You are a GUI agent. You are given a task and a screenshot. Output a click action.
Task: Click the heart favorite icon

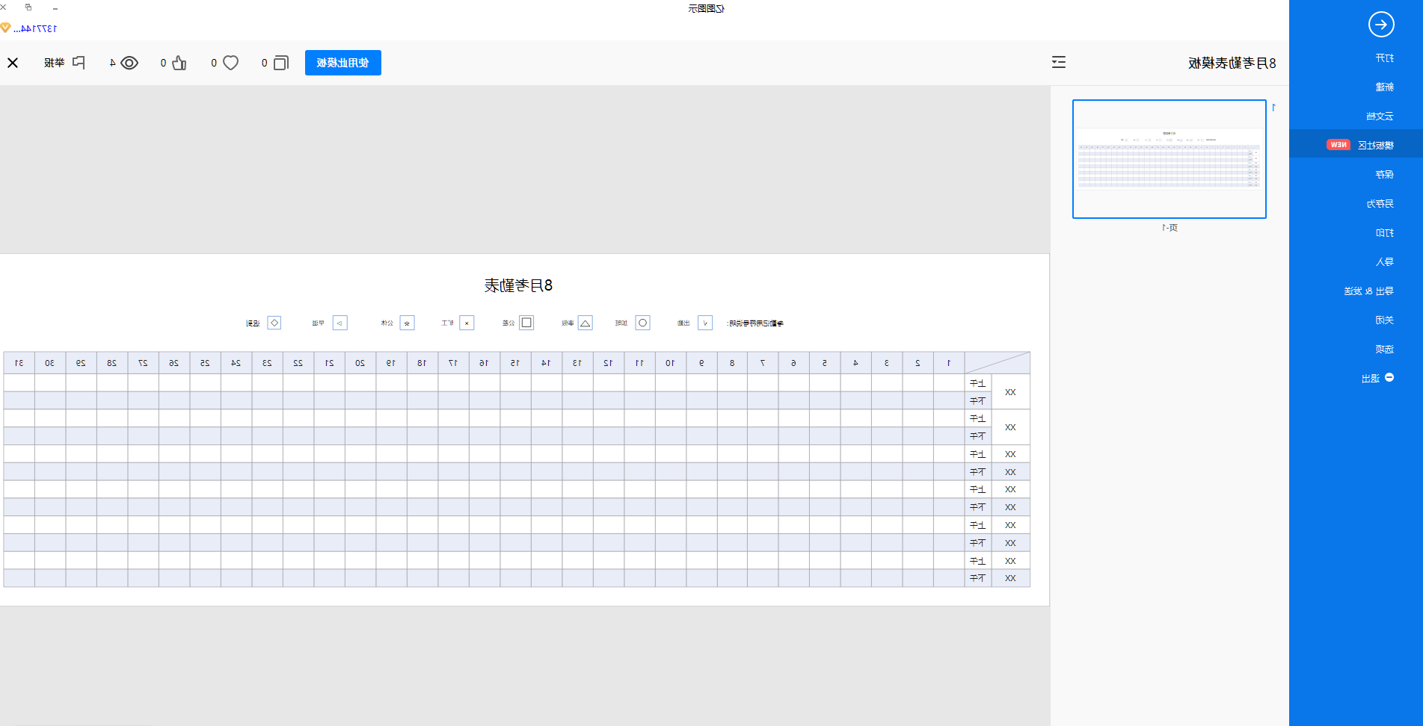[x=231, y=63]
